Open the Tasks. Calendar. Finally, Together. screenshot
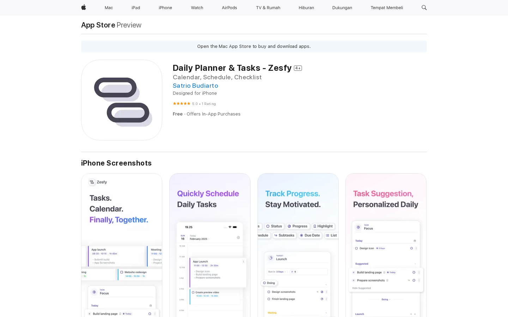 click(x=122, y=245)
